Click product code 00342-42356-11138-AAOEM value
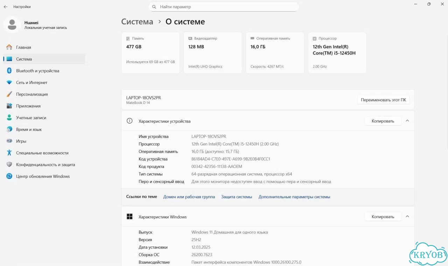 coord(217,167)
